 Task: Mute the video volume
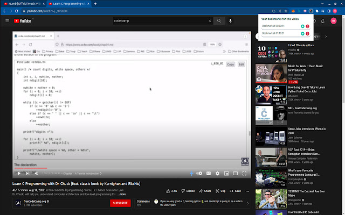click(36, 174)
